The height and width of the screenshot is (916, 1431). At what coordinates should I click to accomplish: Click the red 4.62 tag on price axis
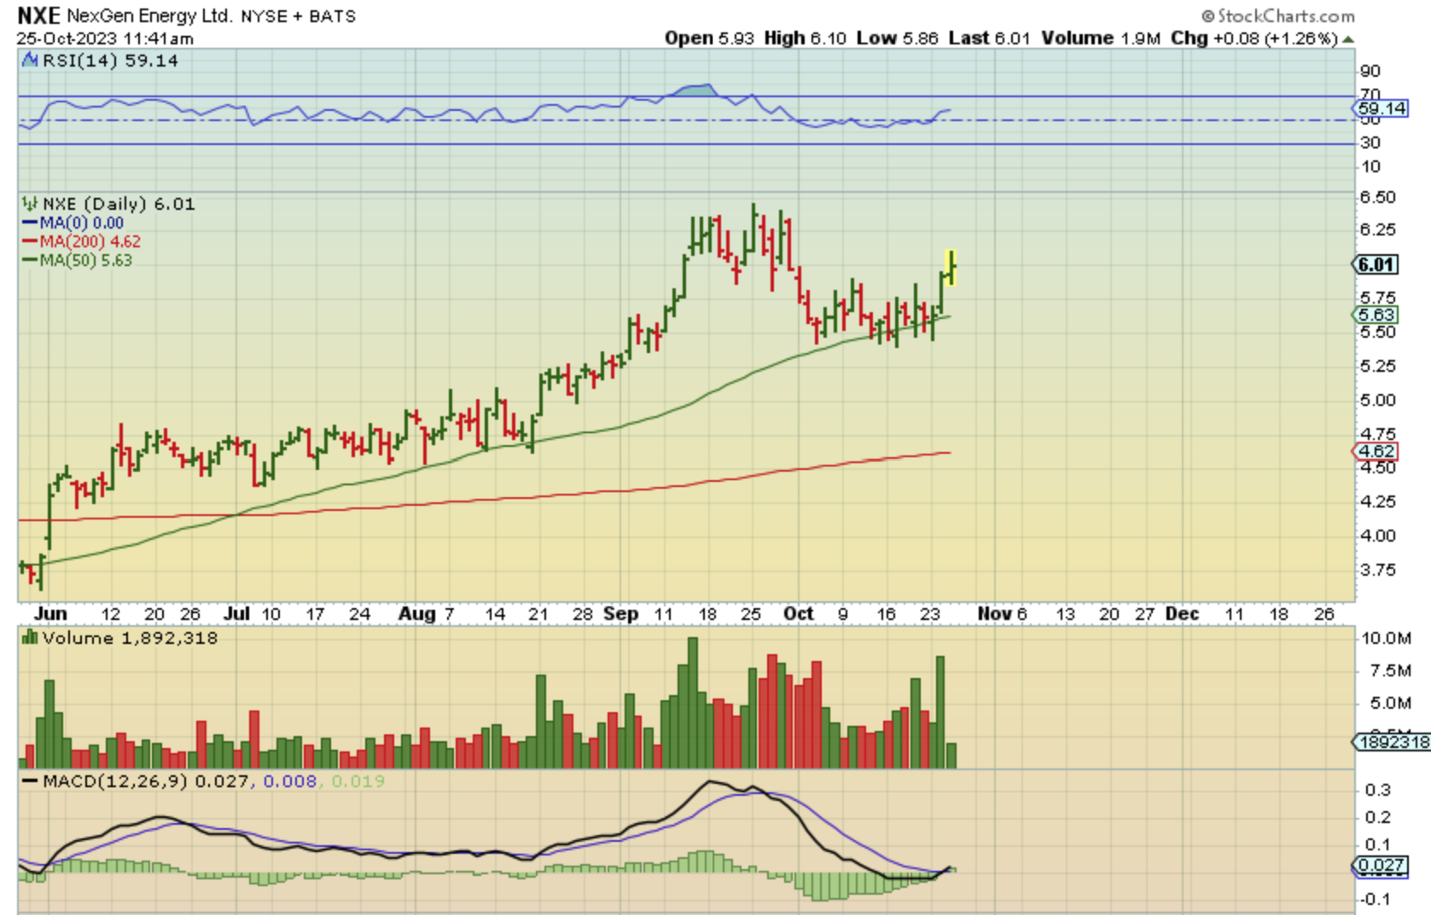[1376, 451]
